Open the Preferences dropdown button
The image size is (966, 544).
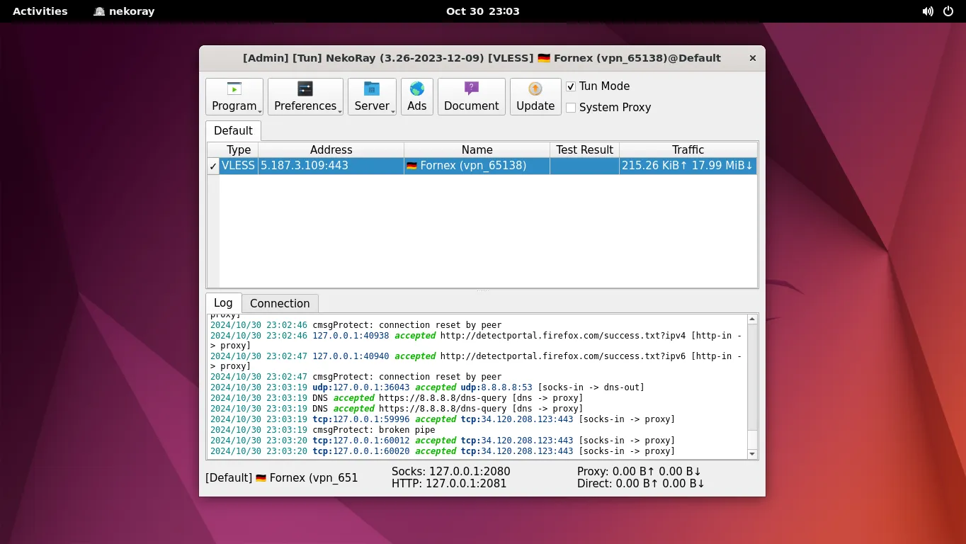click(x=305, y=97)
